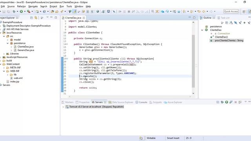This screenshot has width=251, height=141.
Task: Toggle Hide Static Members in Outline view
Action: 240,23
